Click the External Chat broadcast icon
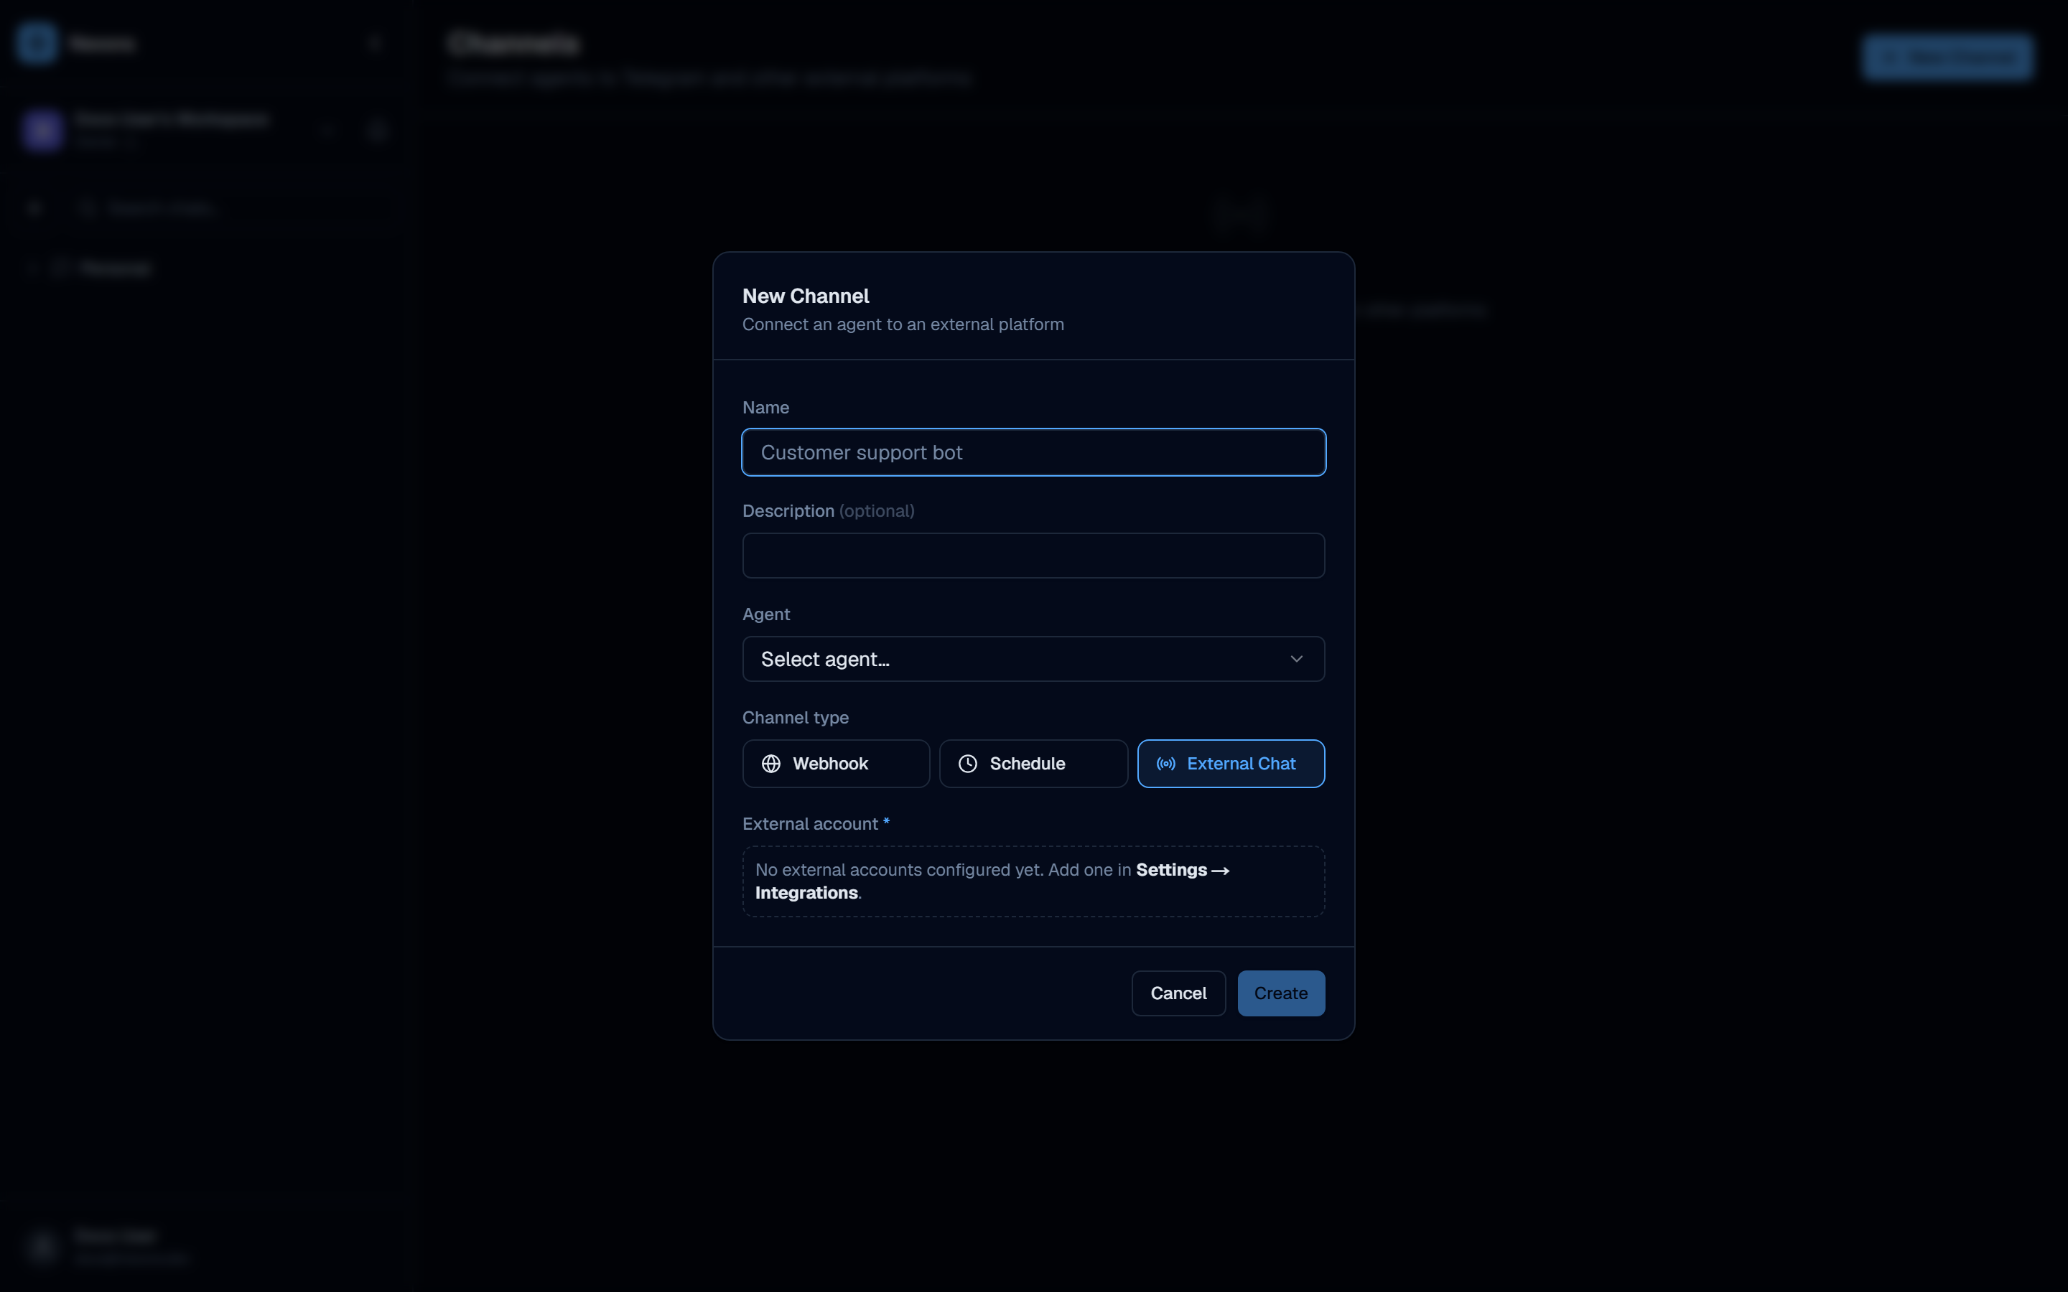Viewport: 2068px width, 1292px height. (1165, 764)
